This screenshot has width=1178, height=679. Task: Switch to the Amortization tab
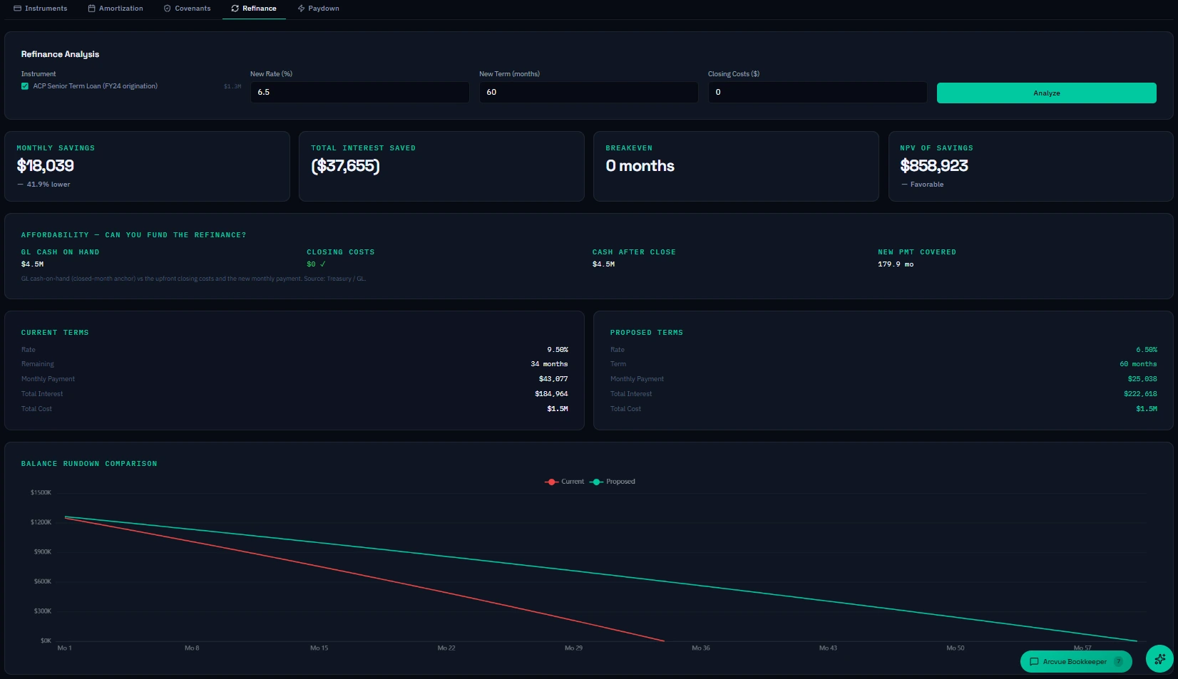tap(116, 9)
